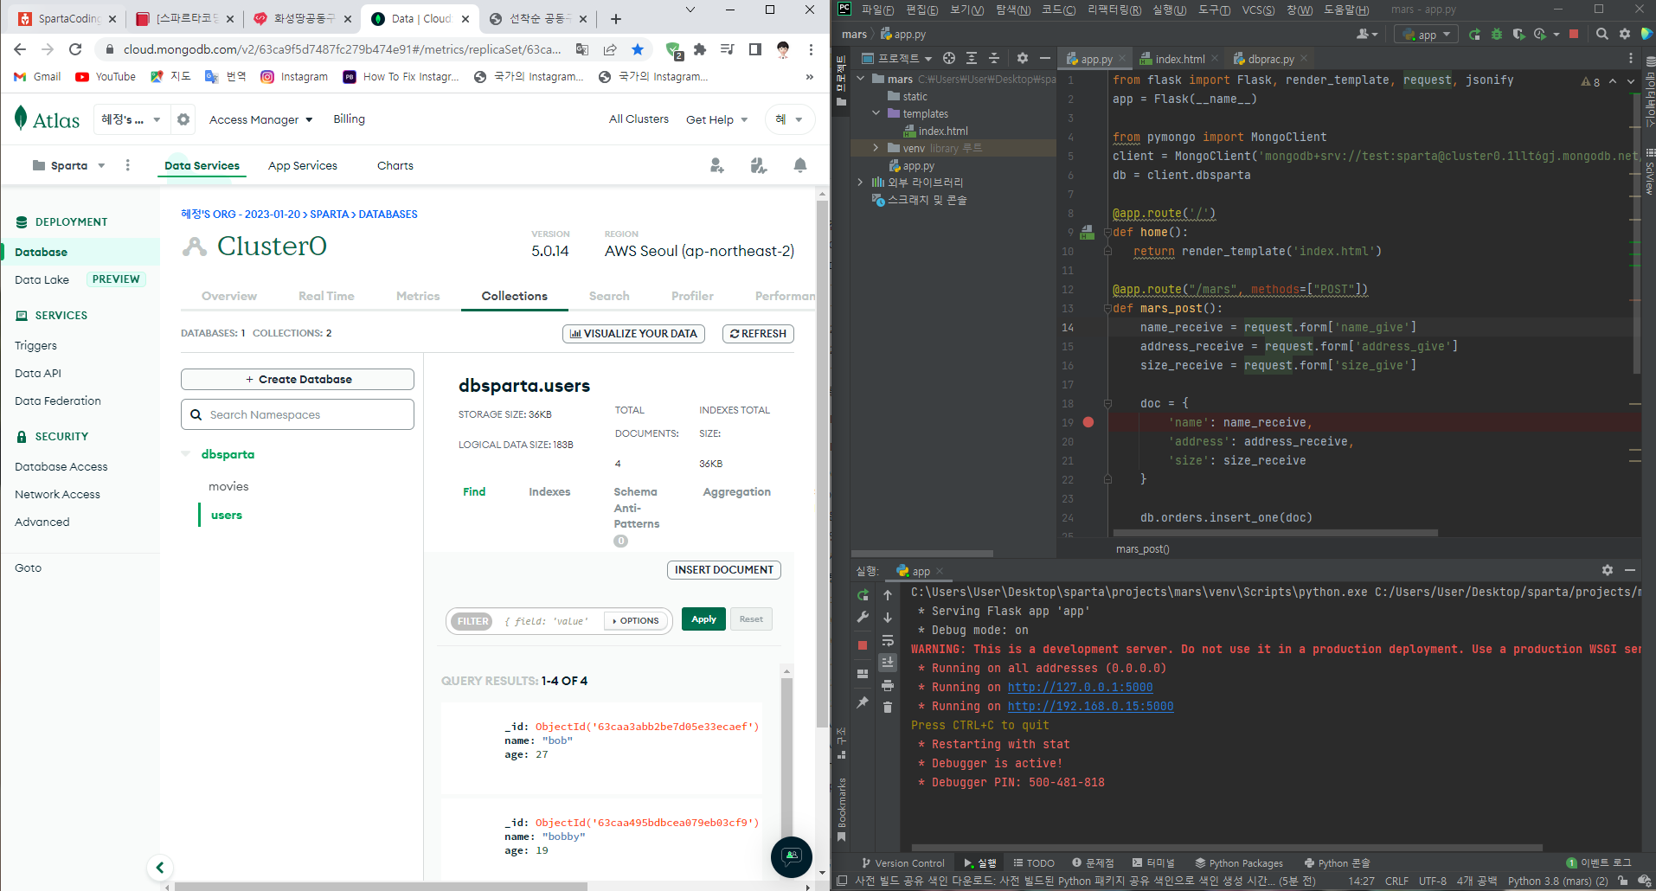Open Chrome extensions puzzle icon
1656x891 pixels.
[x=700, y=49]
